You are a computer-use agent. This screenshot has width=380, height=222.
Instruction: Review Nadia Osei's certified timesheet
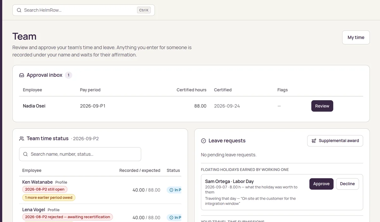(322, 106)
